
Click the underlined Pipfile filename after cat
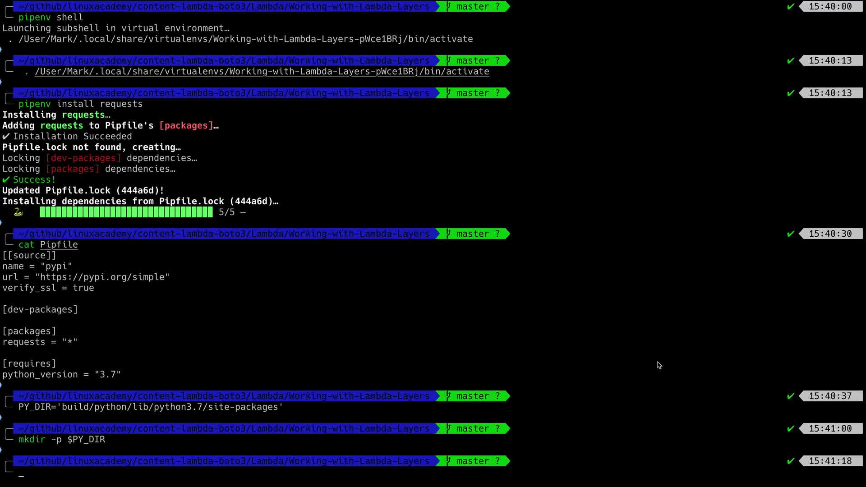click(59, 244)
